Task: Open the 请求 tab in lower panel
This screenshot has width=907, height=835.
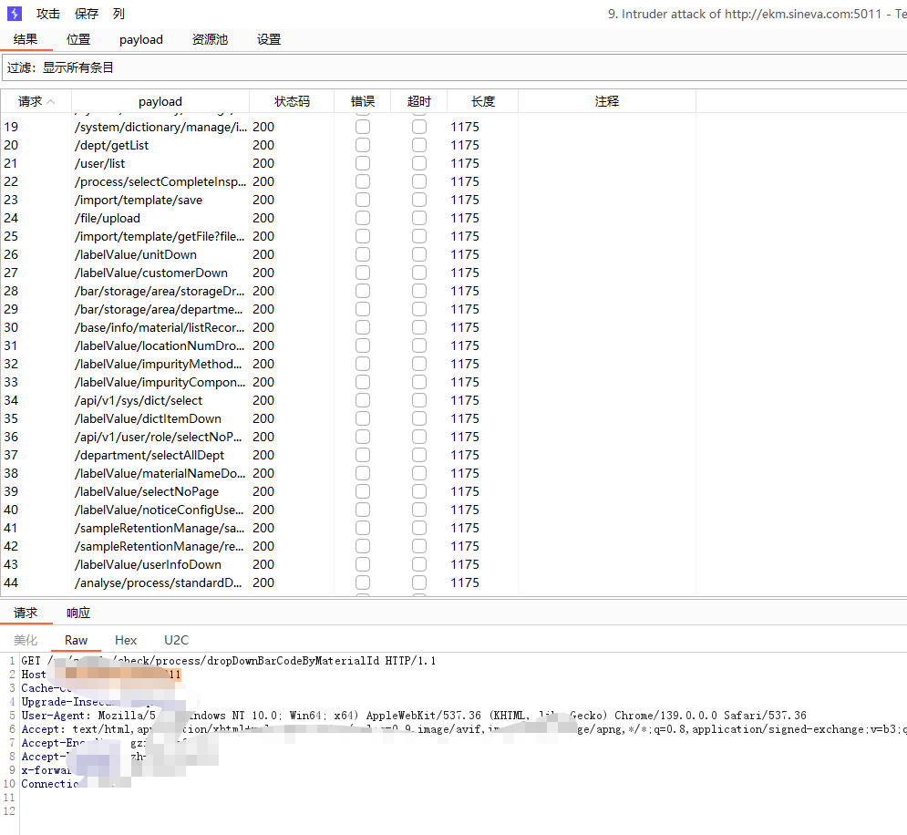Action: tap(26, 613)
